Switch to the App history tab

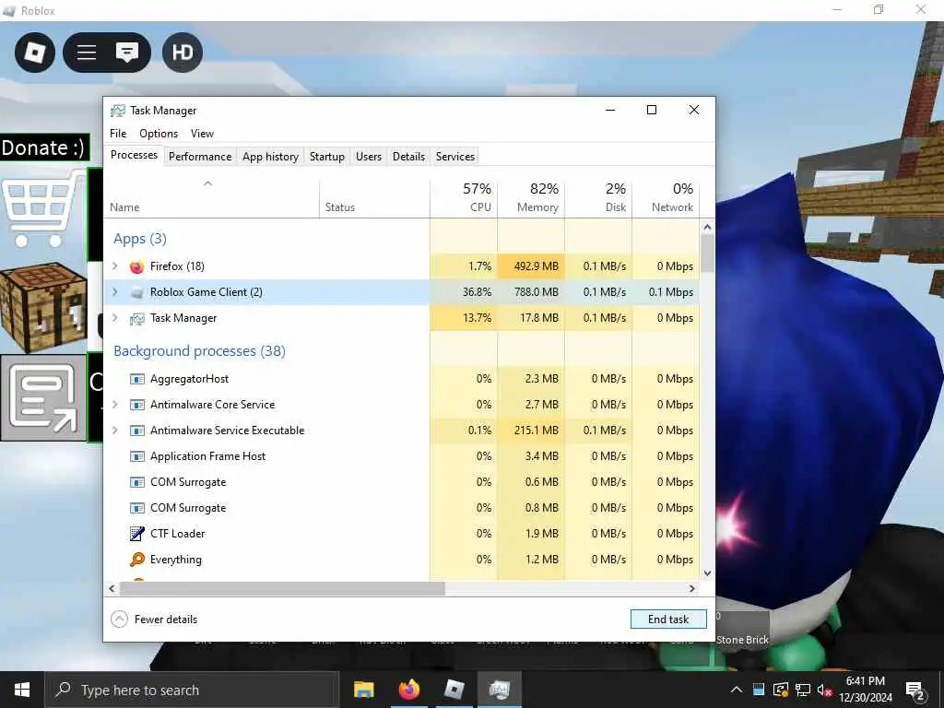click(270, 157)
